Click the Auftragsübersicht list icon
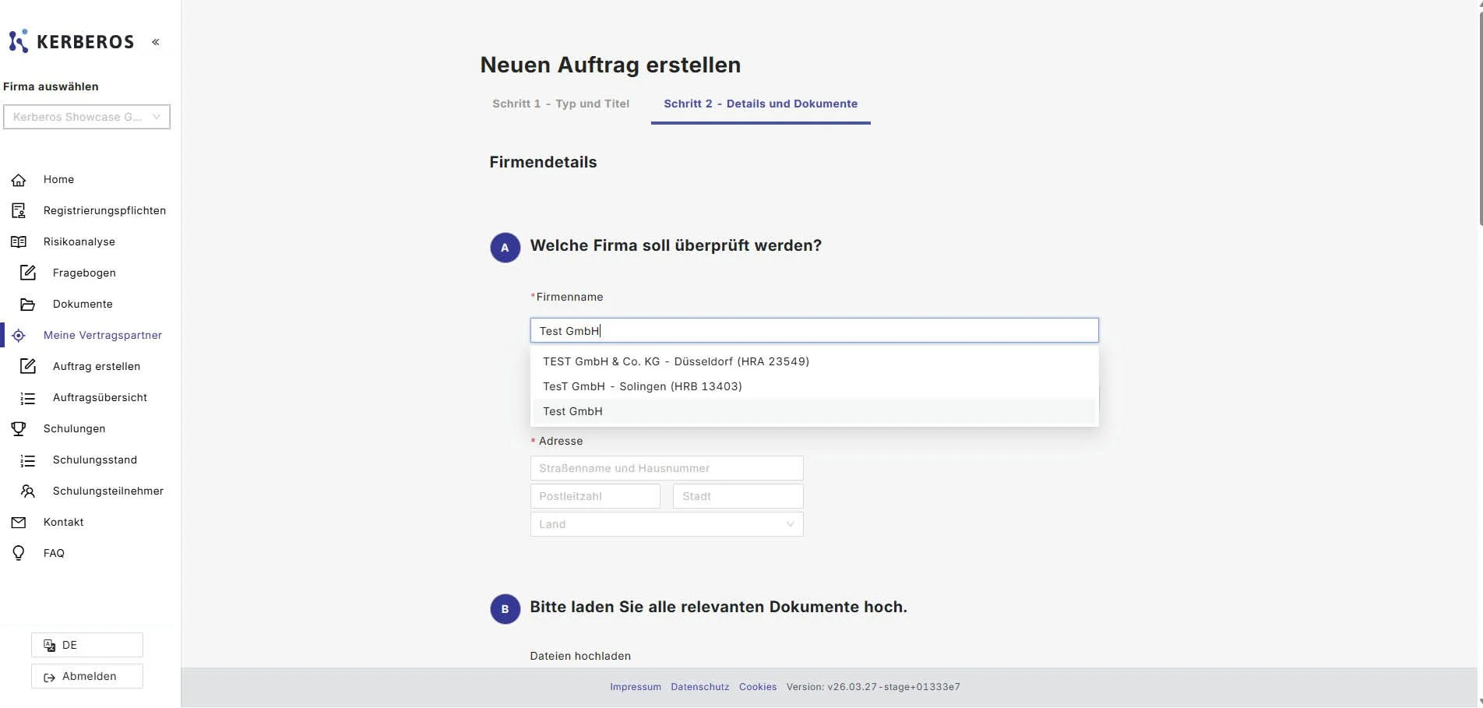 pos(28,398)
